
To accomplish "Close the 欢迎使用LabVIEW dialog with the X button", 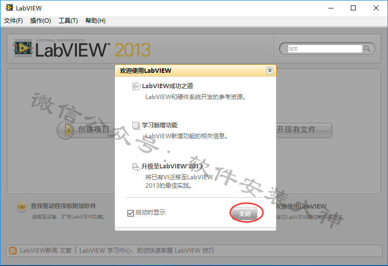I will pyautogui.click(x=270, y=71).
